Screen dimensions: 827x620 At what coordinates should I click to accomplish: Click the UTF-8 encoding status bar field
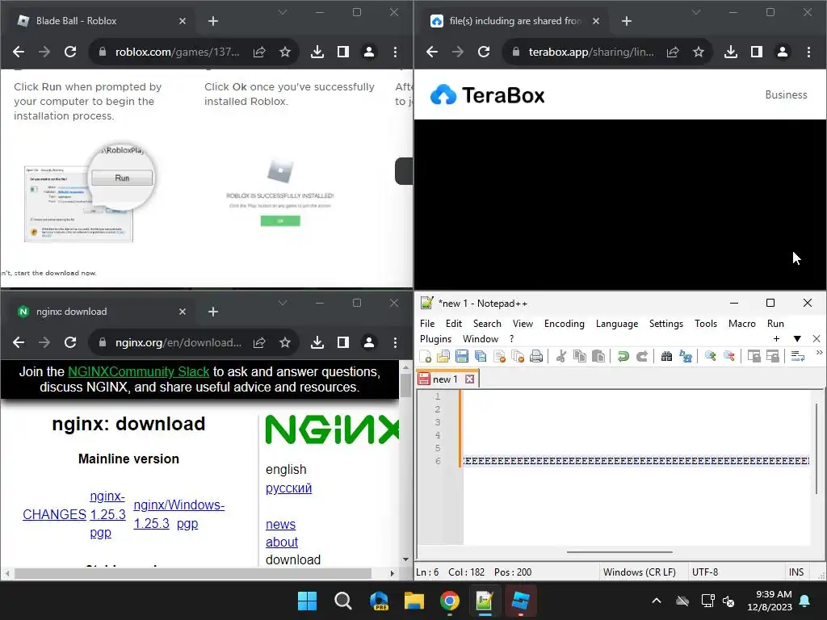(x=704, y=572)
